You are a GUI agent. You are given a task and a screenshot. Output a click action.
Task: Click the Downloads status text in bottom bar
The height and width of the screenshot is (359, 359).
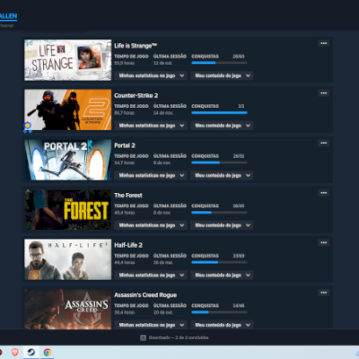click(179, 337)
